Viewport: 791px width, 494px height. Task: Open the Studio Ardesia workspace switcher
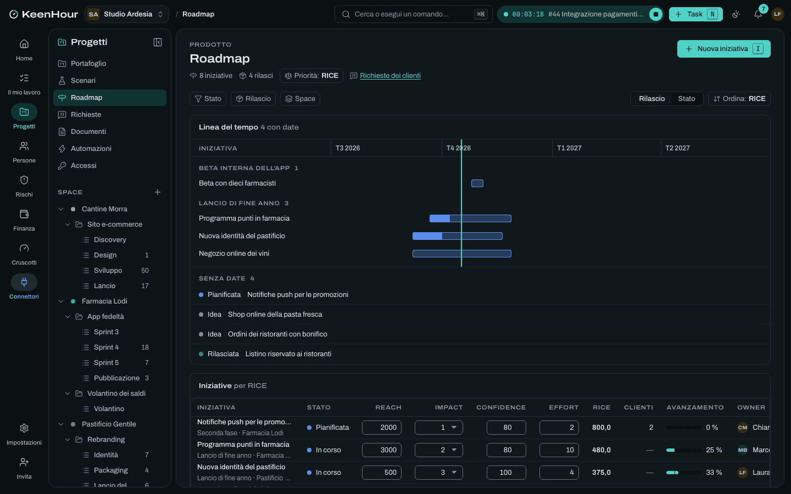(127, 14)
